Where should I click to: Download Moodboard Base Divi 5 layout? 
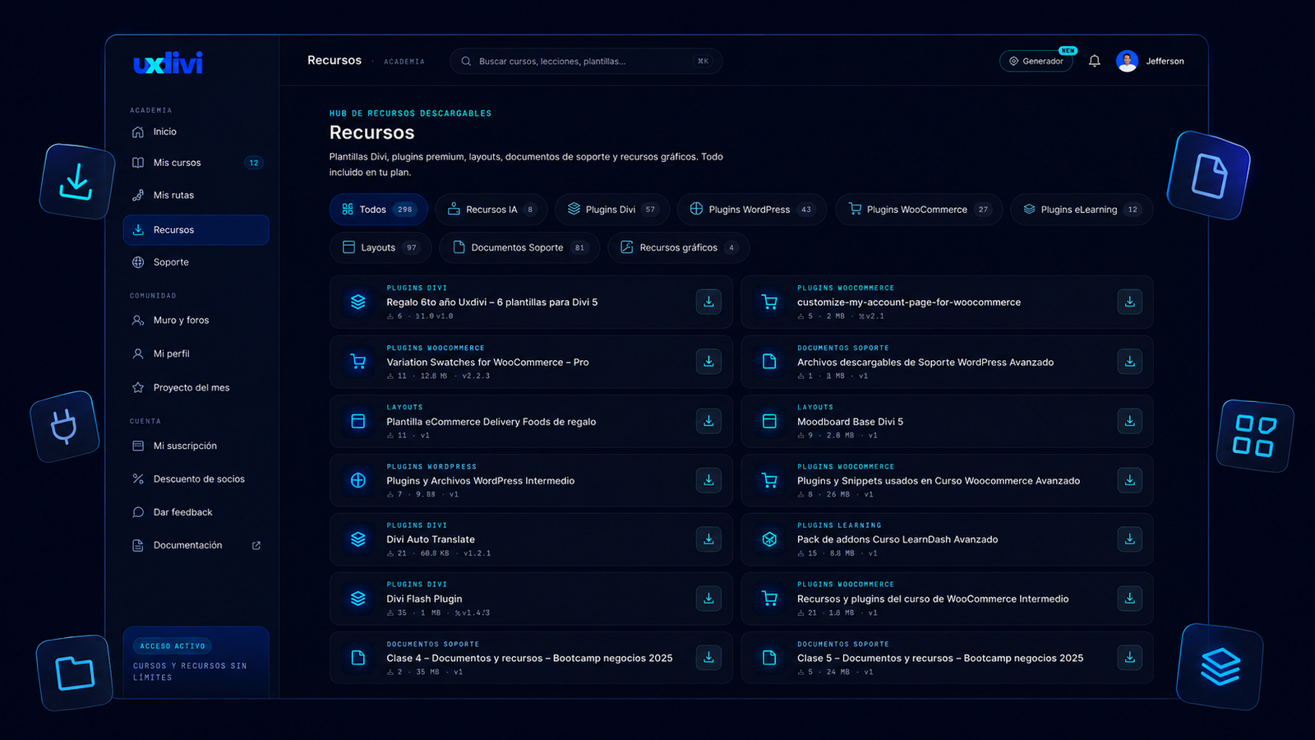click(x=1130, y=421)
